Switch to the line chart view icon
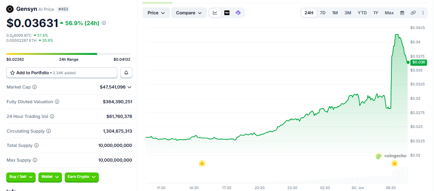This screenshot has width=434, height=191. (215, 13)
